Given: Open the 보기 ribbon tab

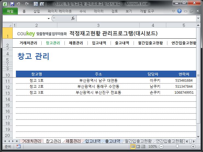Looking at the screenshot, I should [129, 12].
